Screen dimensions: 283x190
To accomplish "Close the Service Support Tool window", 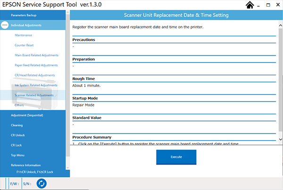I will pyautogui.click(x=278, y=5).
